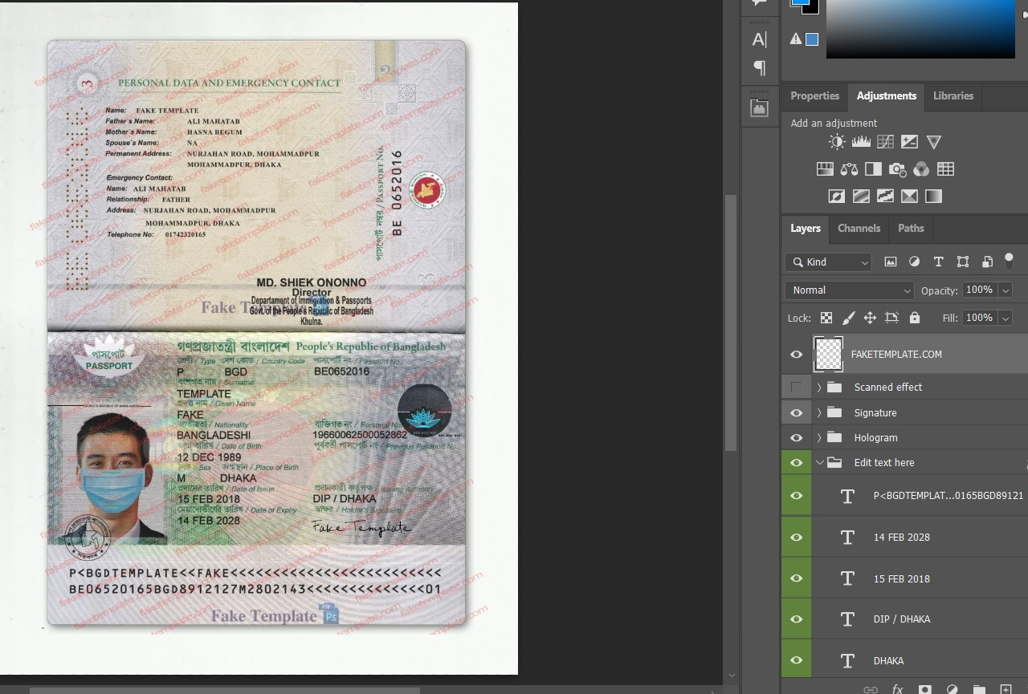The height and width of the screenshot is (694, 1028).
Task: Hide the Hologram group
Action: (796, 437)
